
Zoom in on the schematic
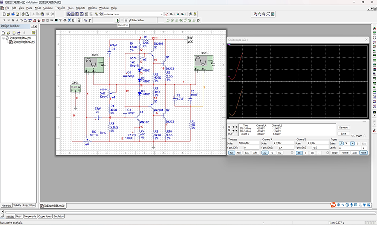[x=255, y=14]
